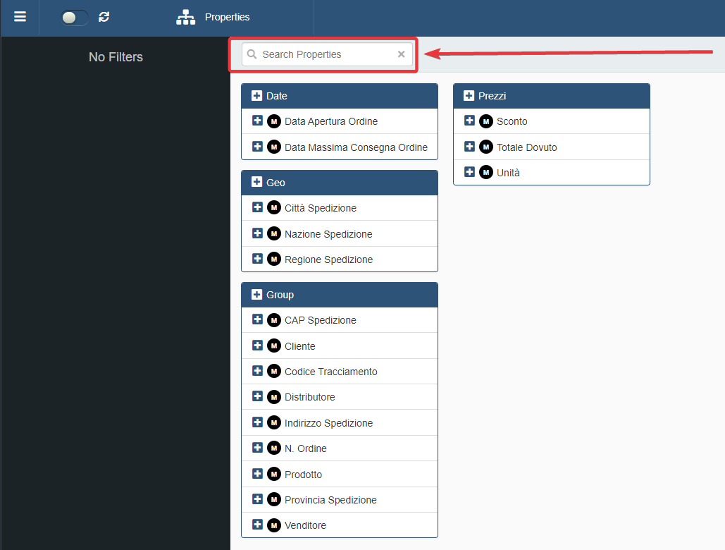Image resolution: width=725 pixels, height=550 pixels.
Task: Click the M badge beside Cliente
Action: coord(274,346)
